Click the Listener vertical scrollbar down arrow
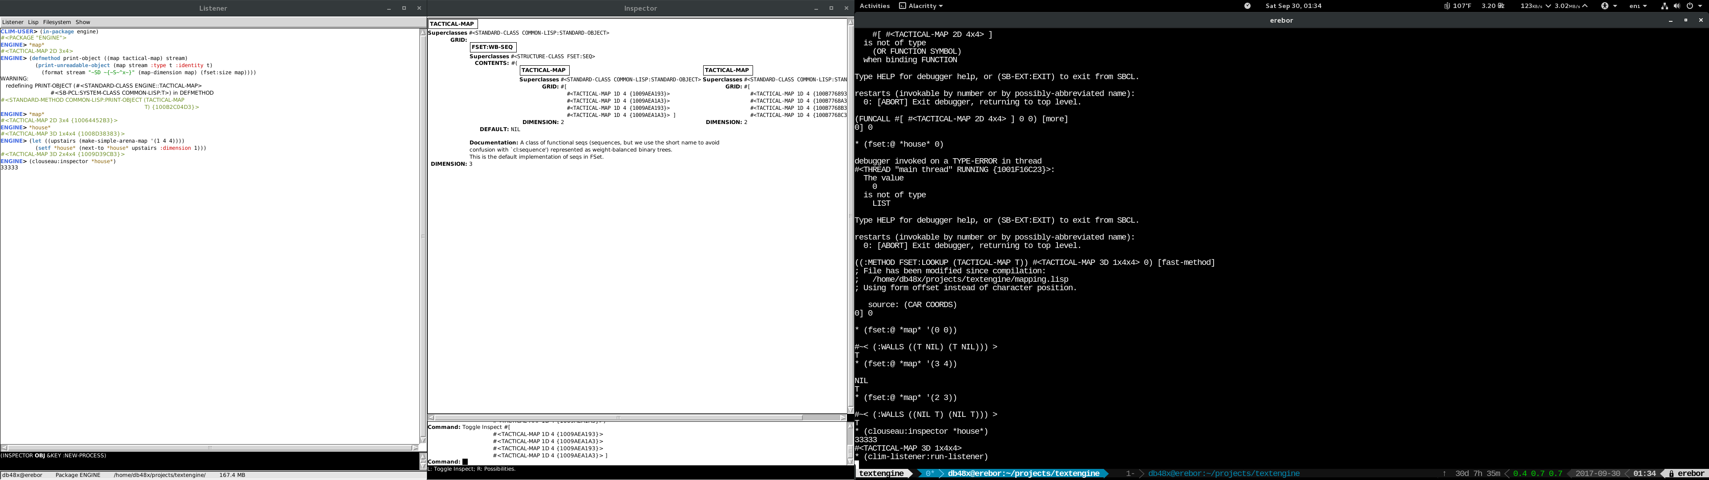Screen dimensions: 1709x480 point(423,440)
